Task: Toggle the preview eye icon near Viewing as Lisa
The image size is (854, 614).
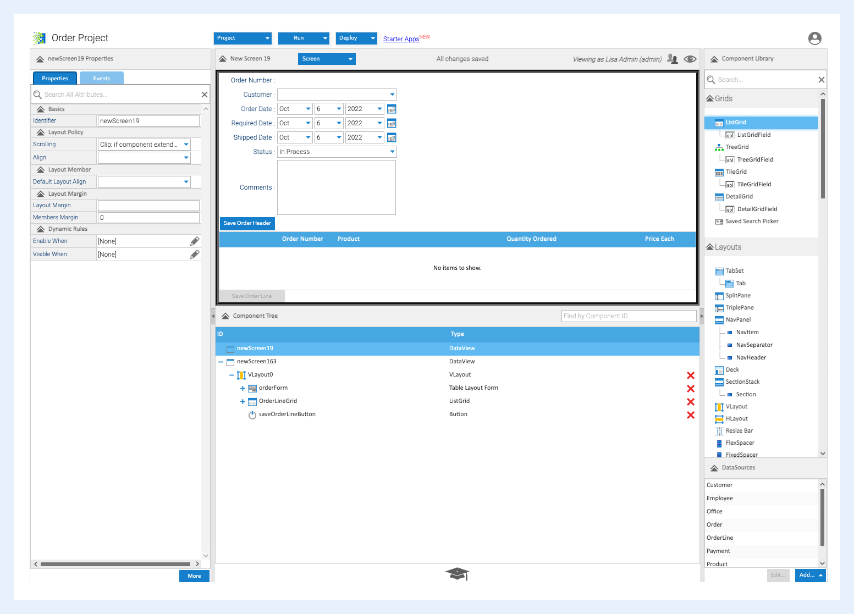Action: click(690, 59)
